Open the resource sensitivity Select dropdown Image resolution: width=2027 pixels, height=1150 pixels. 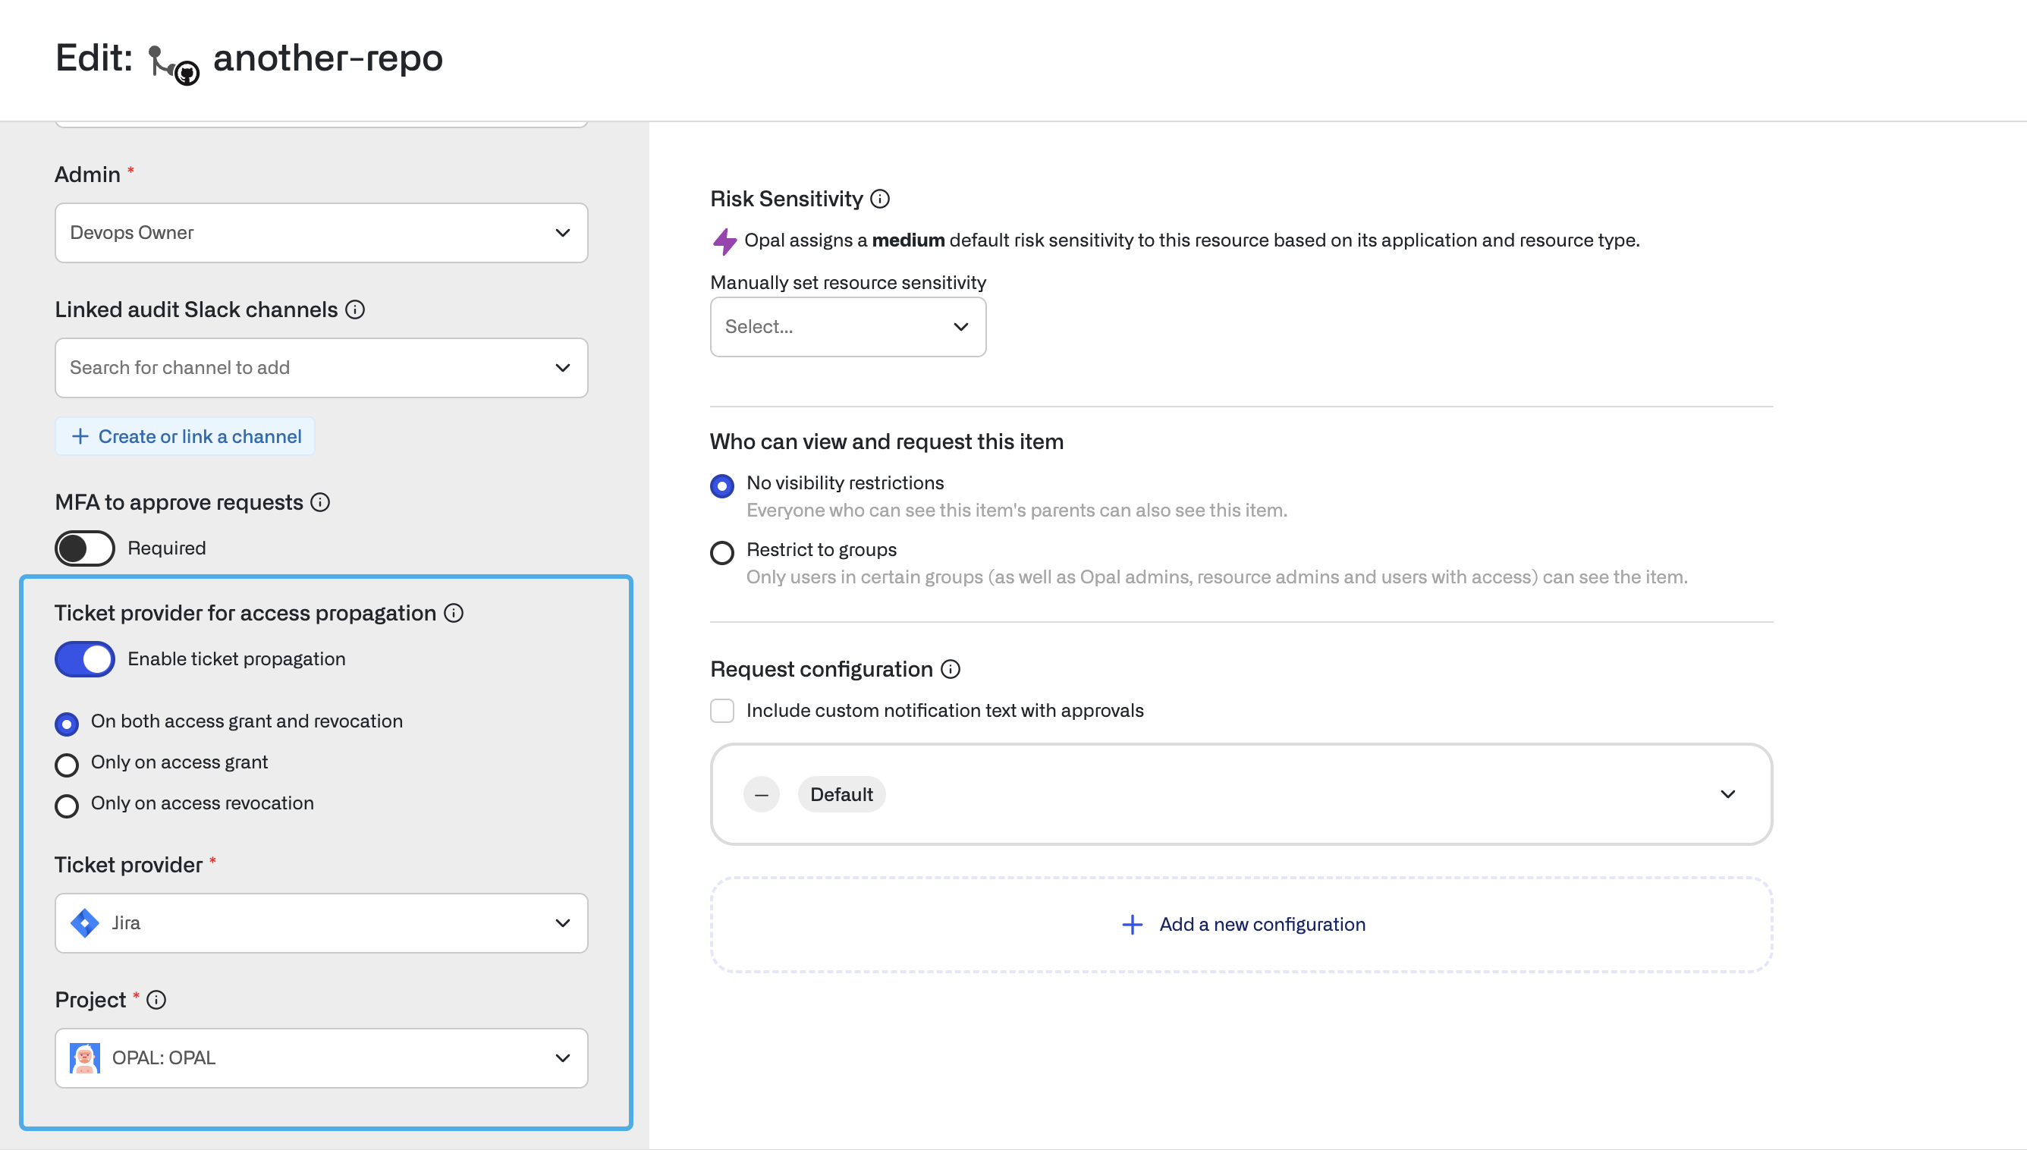click(847, 327)
